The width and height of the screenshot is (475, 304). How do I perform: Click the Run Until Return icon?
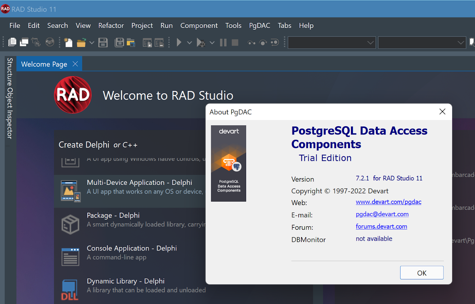[x=275, y=42]
